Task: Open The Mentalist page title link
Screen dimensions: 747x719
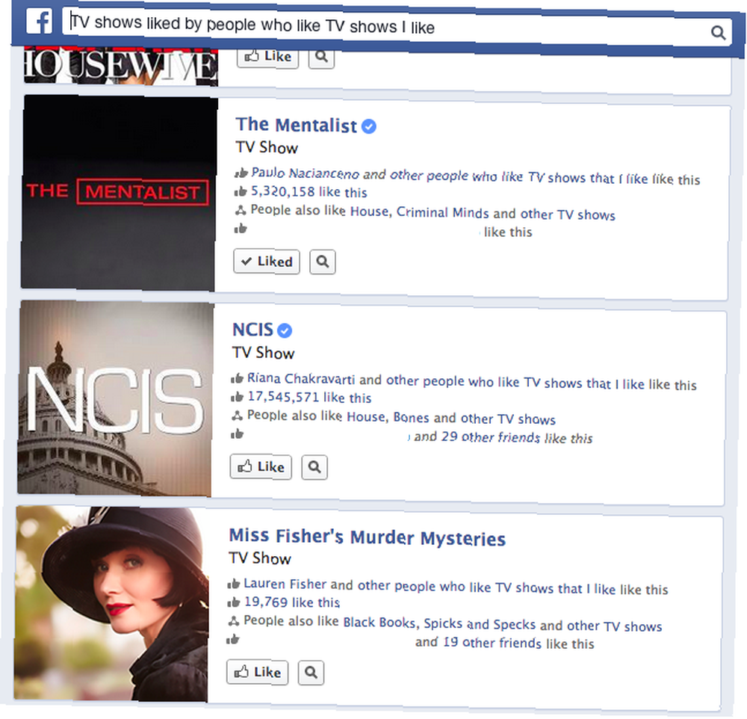Action: [x=297, y=125]
